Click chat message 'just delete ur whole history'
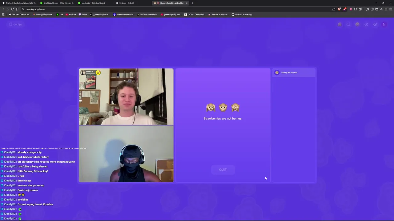 (33, 157)
